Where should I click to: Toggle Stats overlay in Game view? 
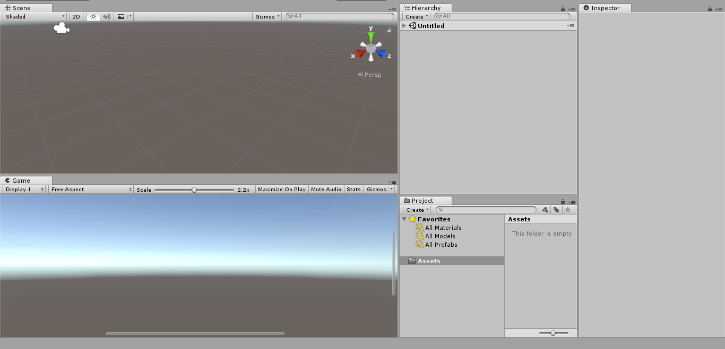click(x=353, y=189)
